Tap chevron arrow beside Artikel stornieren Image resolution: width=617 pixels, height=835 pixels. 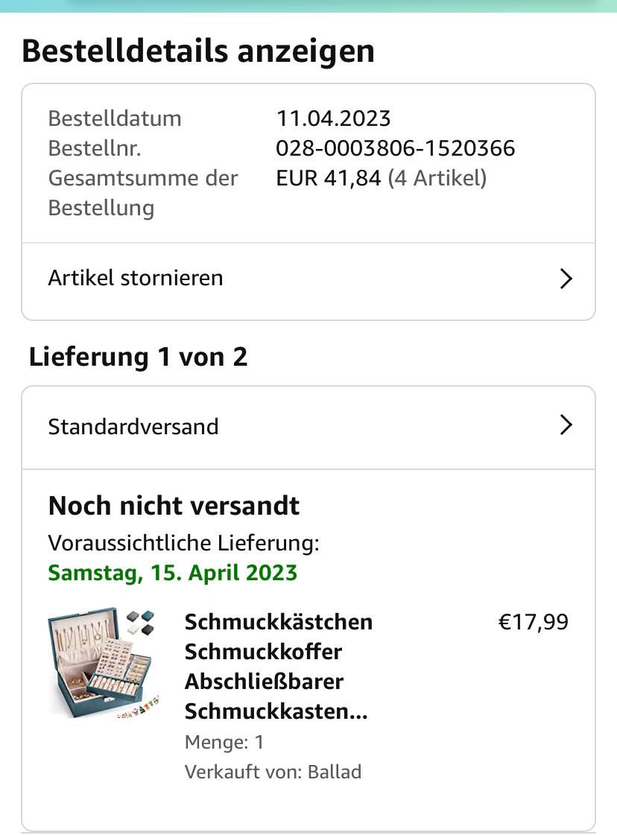[x=566, y=279]
